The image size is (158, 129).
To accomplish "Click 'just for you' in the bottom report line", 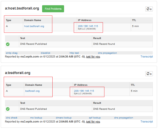I will click(x=93, y=122).
